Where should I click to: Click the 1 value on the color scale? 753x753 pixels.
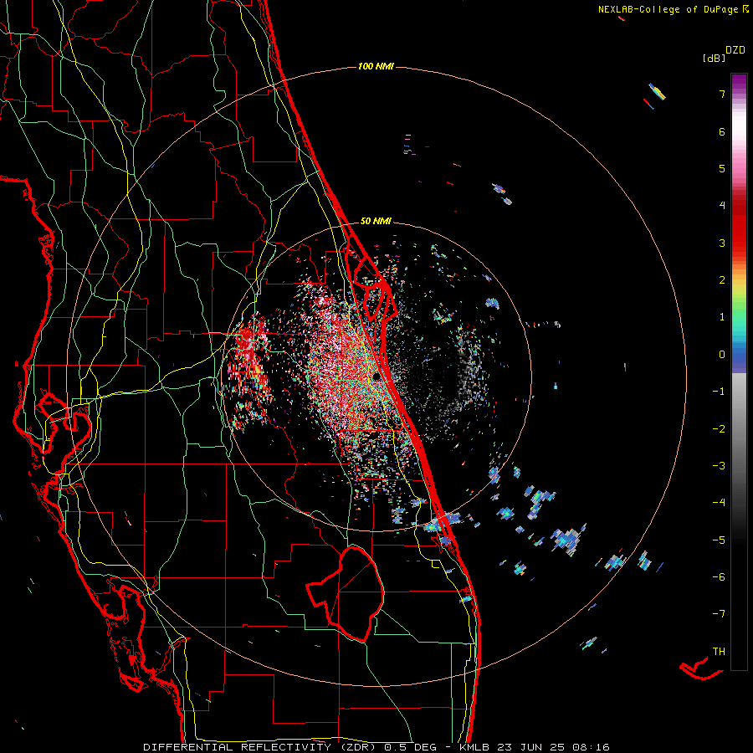pyautogui.click(x=722, y=317)
